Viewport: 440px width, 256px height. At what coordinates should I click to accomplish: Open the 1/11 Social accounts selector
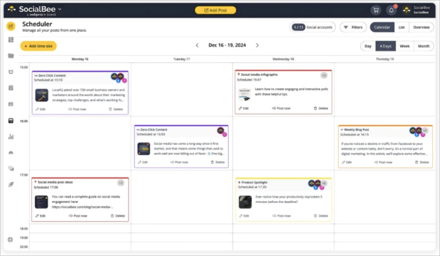pos(312,27)
